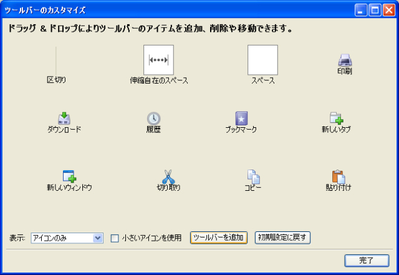Image resolution: width=399 pixels, height=275 pixels.
Task: Click the 切り取り scissors icon
Action: pyautogui.click(x=168, y=176)
